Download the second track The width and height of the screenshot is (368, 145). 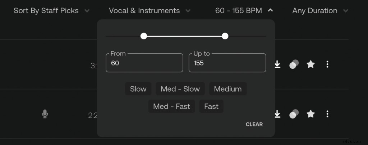(277, 114)
